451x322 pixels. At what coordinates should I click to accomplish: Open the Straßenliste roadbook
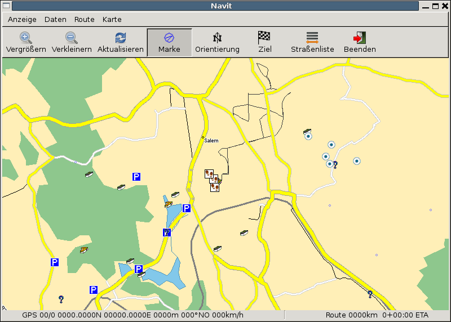[312, 43]
